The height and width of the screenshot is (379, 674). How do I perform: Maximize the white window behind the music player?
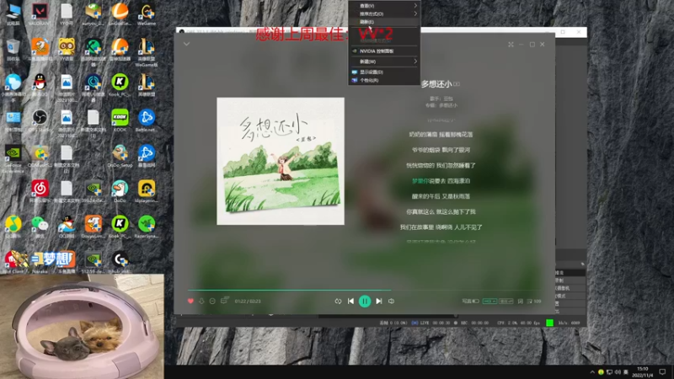pyautogui.click(x=563, y=32)
